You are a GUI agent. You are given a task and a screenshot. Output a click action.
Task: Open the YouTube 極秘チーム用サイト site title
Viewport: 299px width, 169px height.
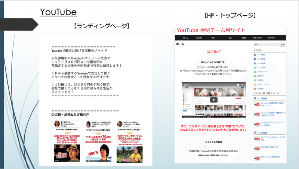(x=211, y=30)
